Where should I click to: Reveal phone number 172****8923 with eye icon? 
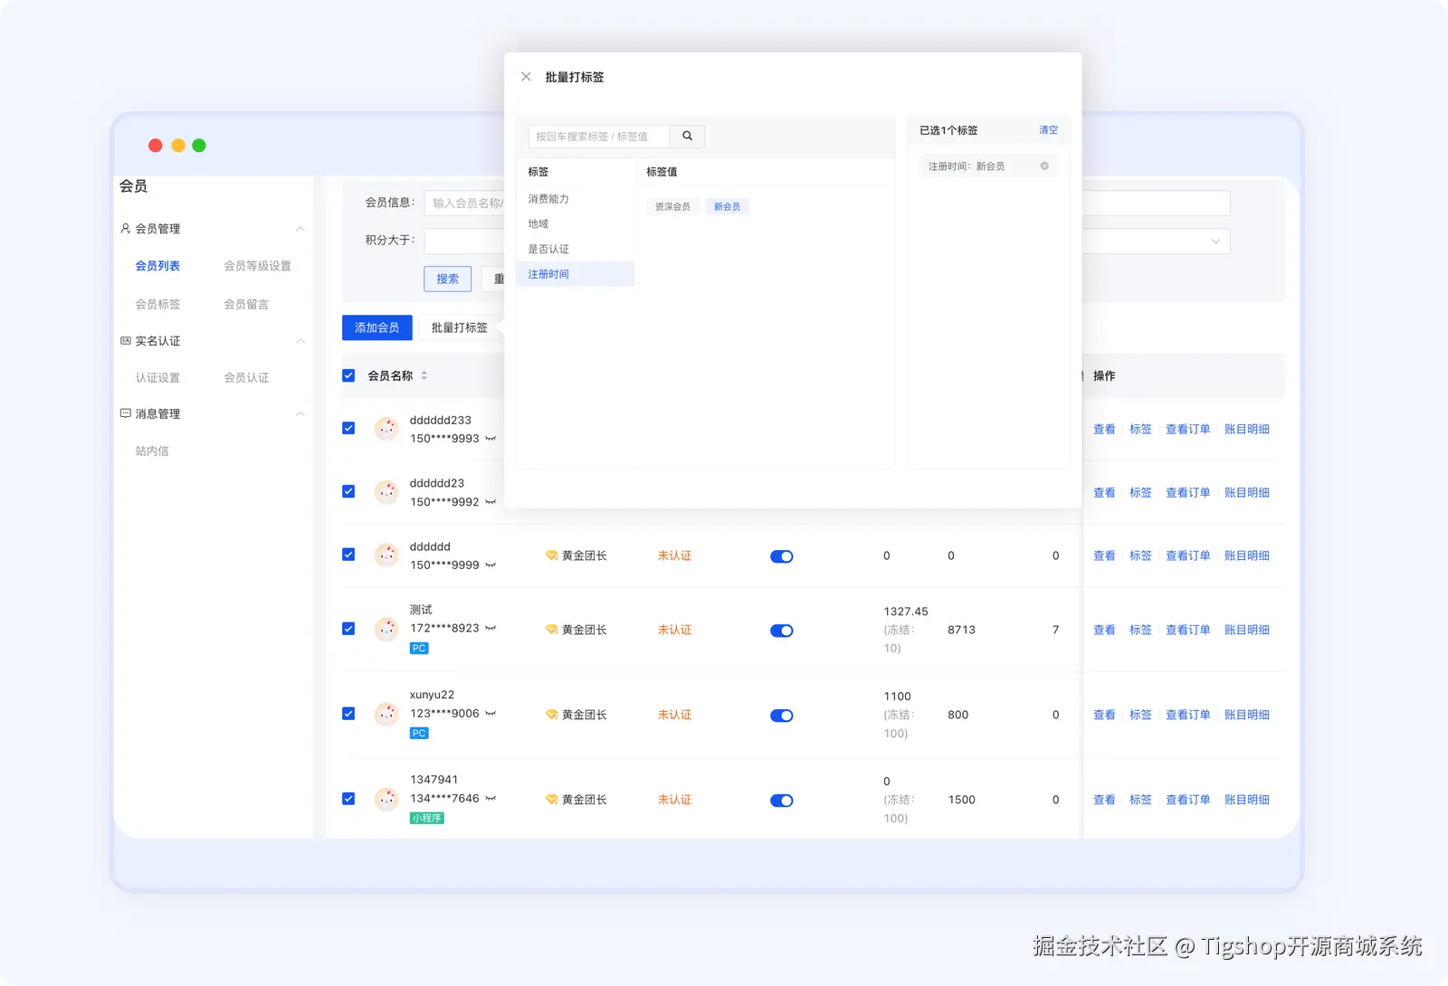[x=491, y=628]
